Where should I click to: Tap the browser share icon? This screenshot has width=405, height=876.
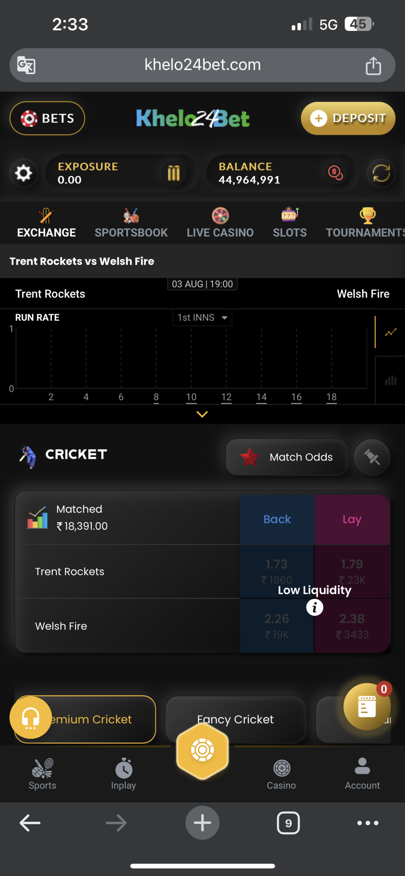373,66
